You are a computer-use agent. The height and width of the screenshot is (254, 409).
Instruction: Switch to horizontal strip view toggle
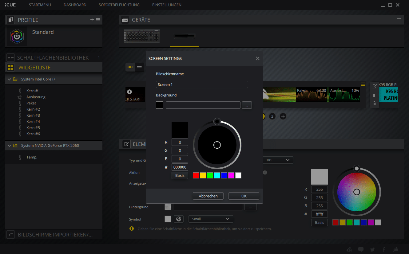click(x=130, y=67)
